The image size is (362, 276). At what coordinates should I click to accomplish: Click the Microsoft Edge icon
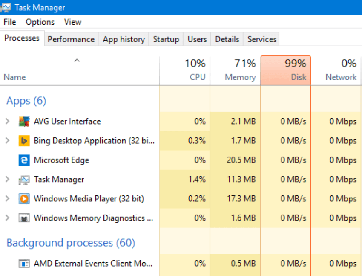point(24,160)
